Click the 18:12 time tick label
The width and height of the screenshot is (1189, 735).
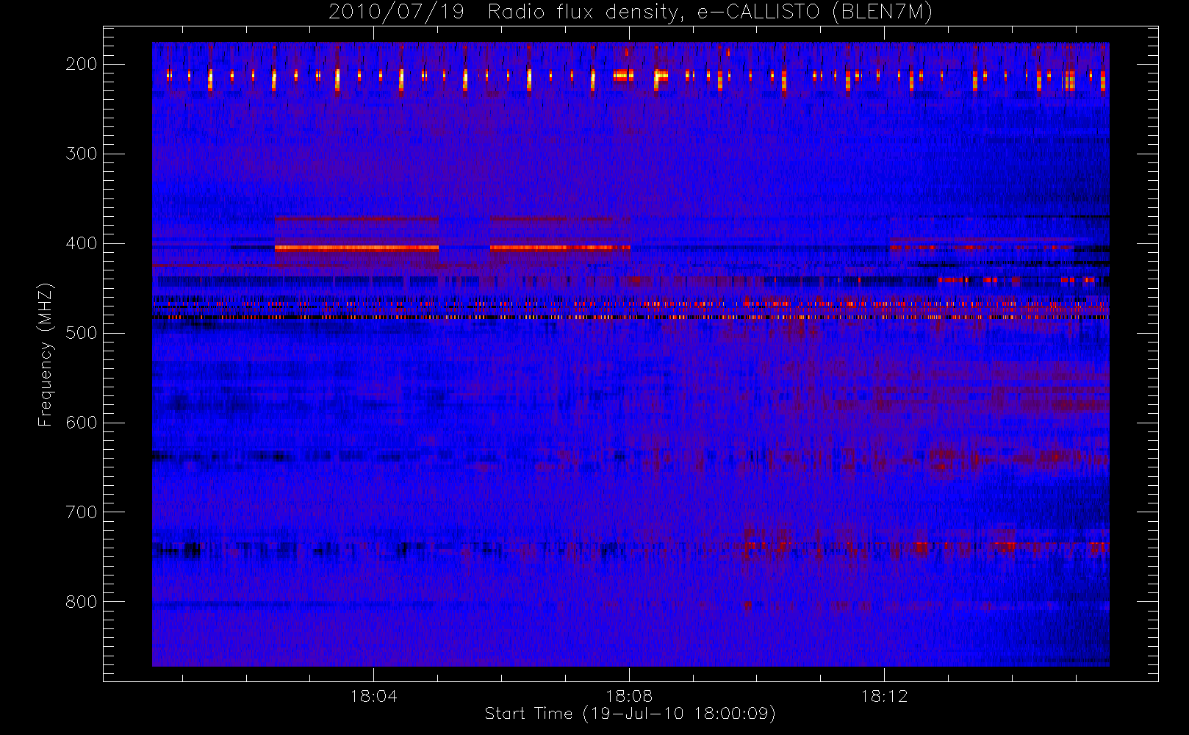pos(884,695)
